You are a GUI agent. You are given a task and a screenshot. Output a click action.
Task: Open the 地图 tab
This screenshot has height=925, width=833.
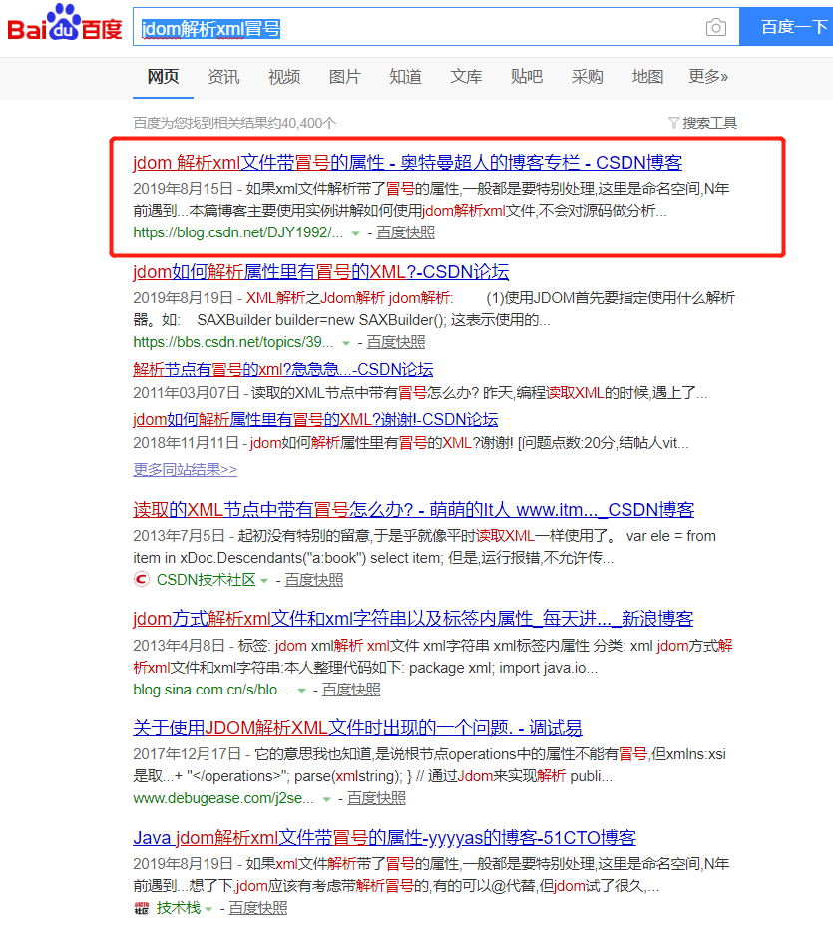tap(647, 77)
